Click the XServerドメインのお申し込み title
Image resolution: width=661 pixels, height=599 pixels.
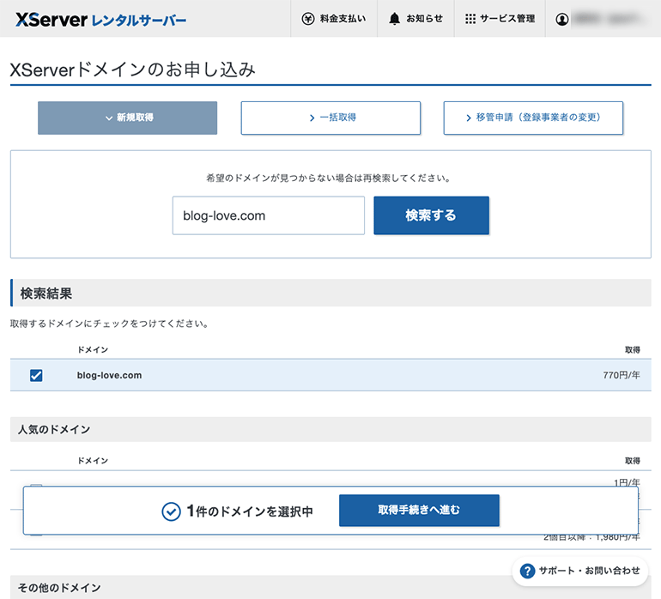click(132, 70)
